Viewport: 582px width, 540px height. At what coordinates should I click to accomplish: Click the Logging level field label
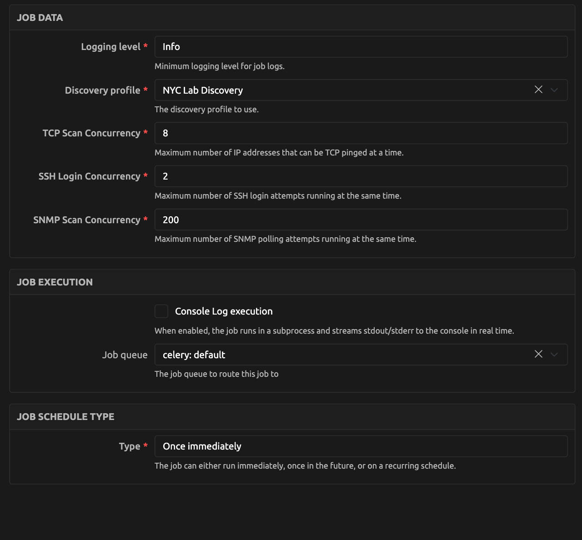click(x=110, y=47)
